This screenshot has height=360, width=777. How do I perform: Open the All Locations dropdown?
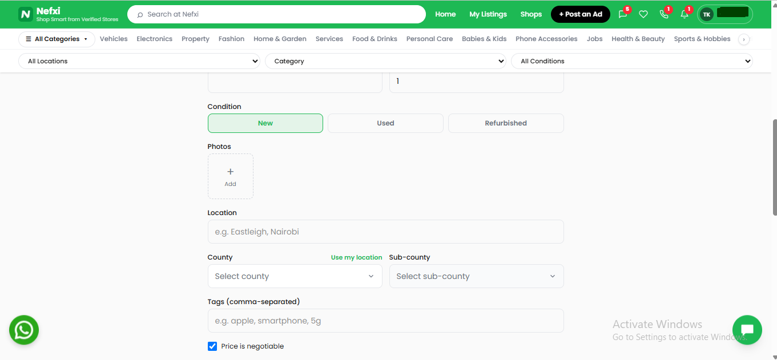139,61
